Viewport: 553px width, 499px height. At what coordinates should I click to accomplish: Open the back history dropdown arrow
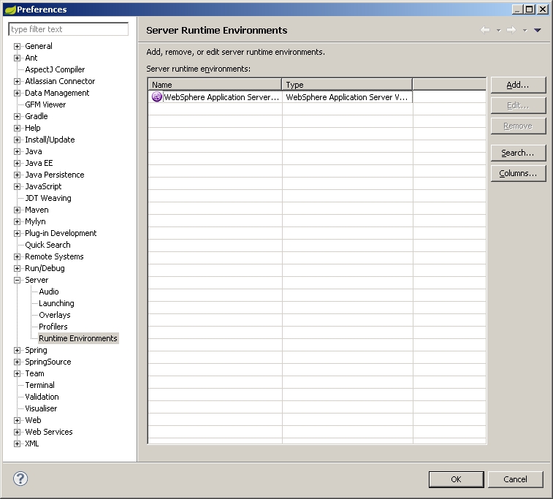pos(499,31)
